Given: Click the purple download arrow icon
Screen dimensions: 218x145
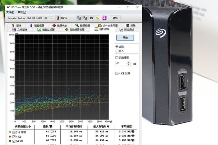Looking at the screenshot, I should (104, 18).
